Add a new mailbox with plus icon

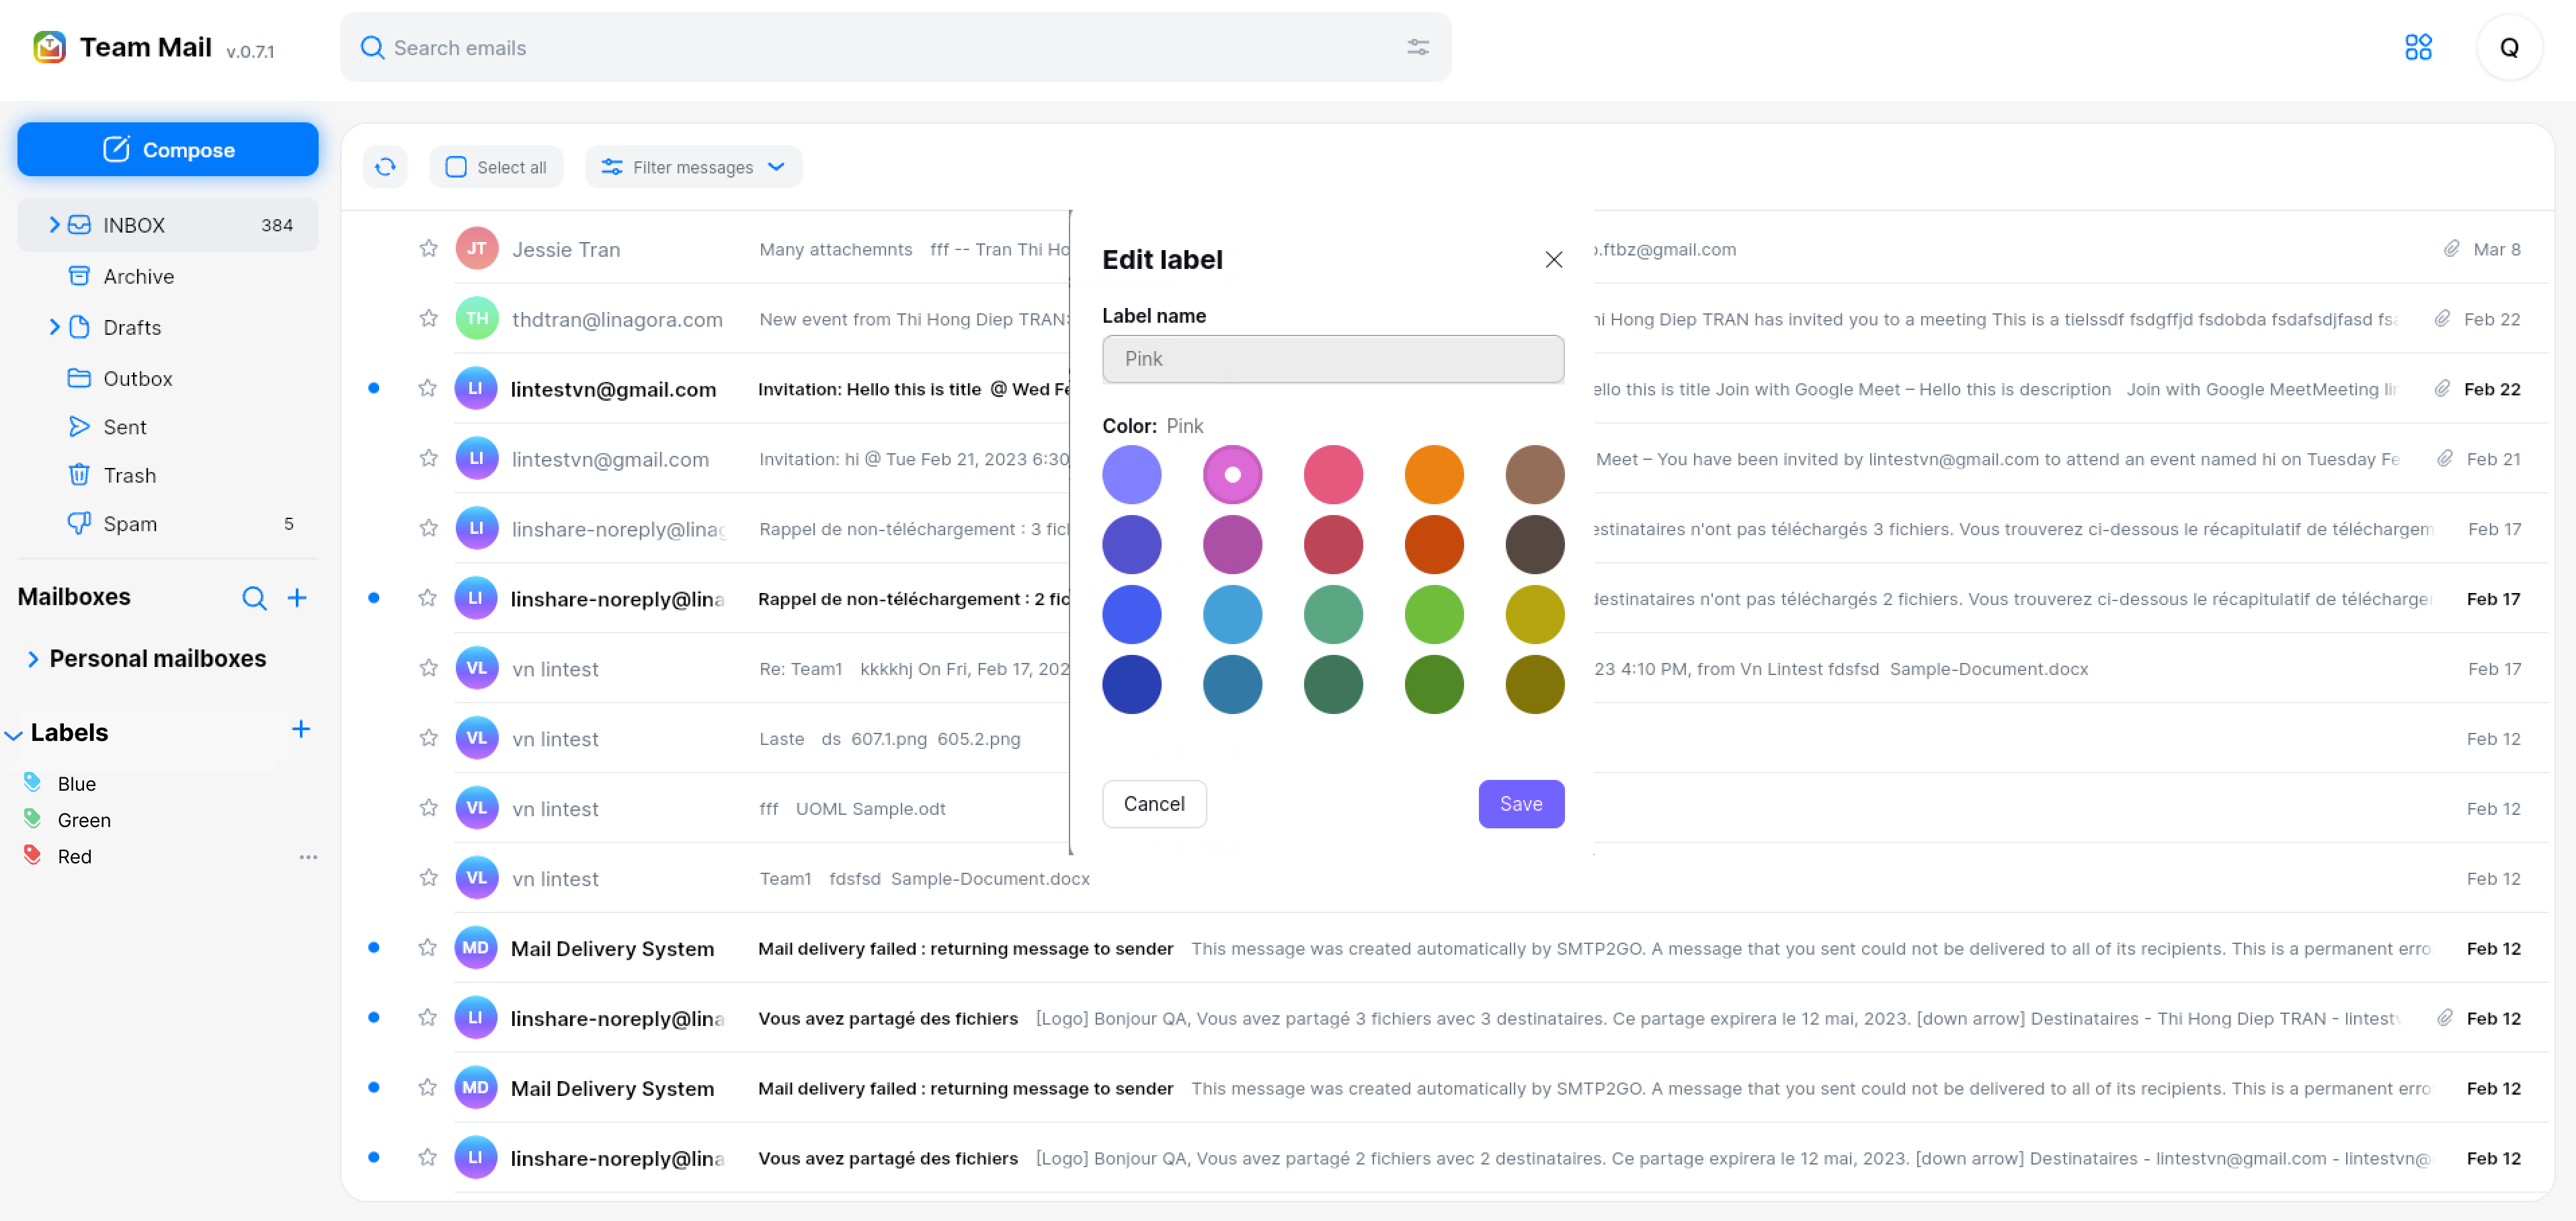pyautogui.click(x=297, y=598)
